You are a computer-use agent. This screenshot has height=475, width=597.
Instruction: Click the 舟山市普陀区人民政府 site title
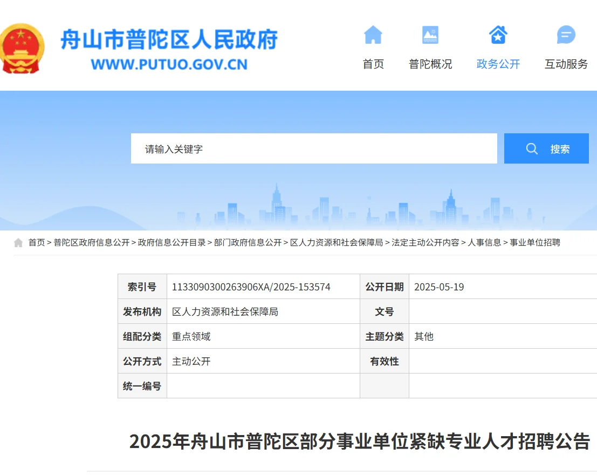(x=170, y=38)
